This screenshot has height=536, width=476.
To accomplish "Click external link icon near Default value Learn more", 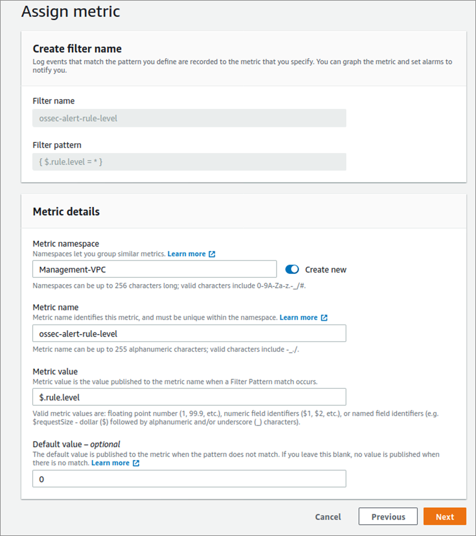I will click(x=136, y=463).
